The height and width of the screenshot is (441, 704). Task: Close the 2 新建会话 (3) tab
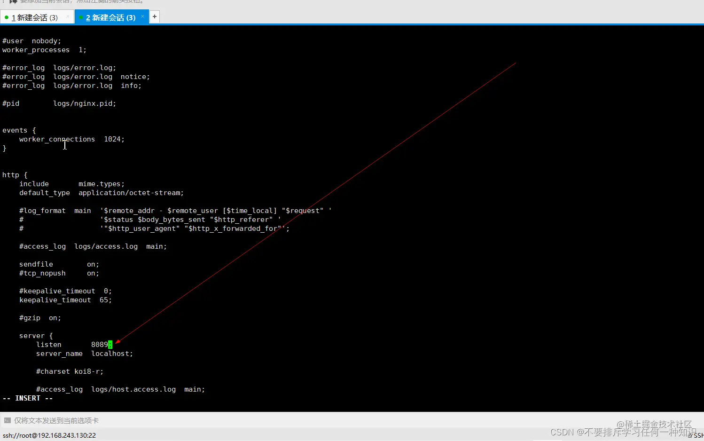click(142, 16)
